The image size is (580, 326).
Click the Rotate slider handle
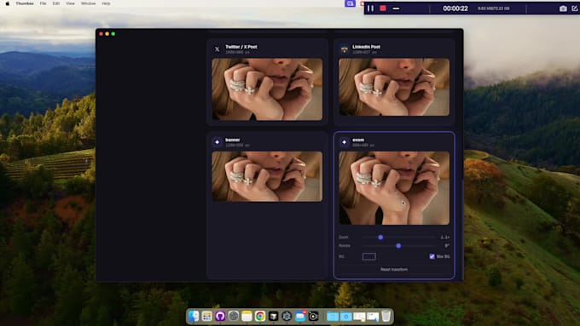pos(398,246)
